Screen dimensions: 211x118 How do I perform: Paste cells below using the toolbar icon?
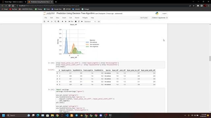pos(59,22)
